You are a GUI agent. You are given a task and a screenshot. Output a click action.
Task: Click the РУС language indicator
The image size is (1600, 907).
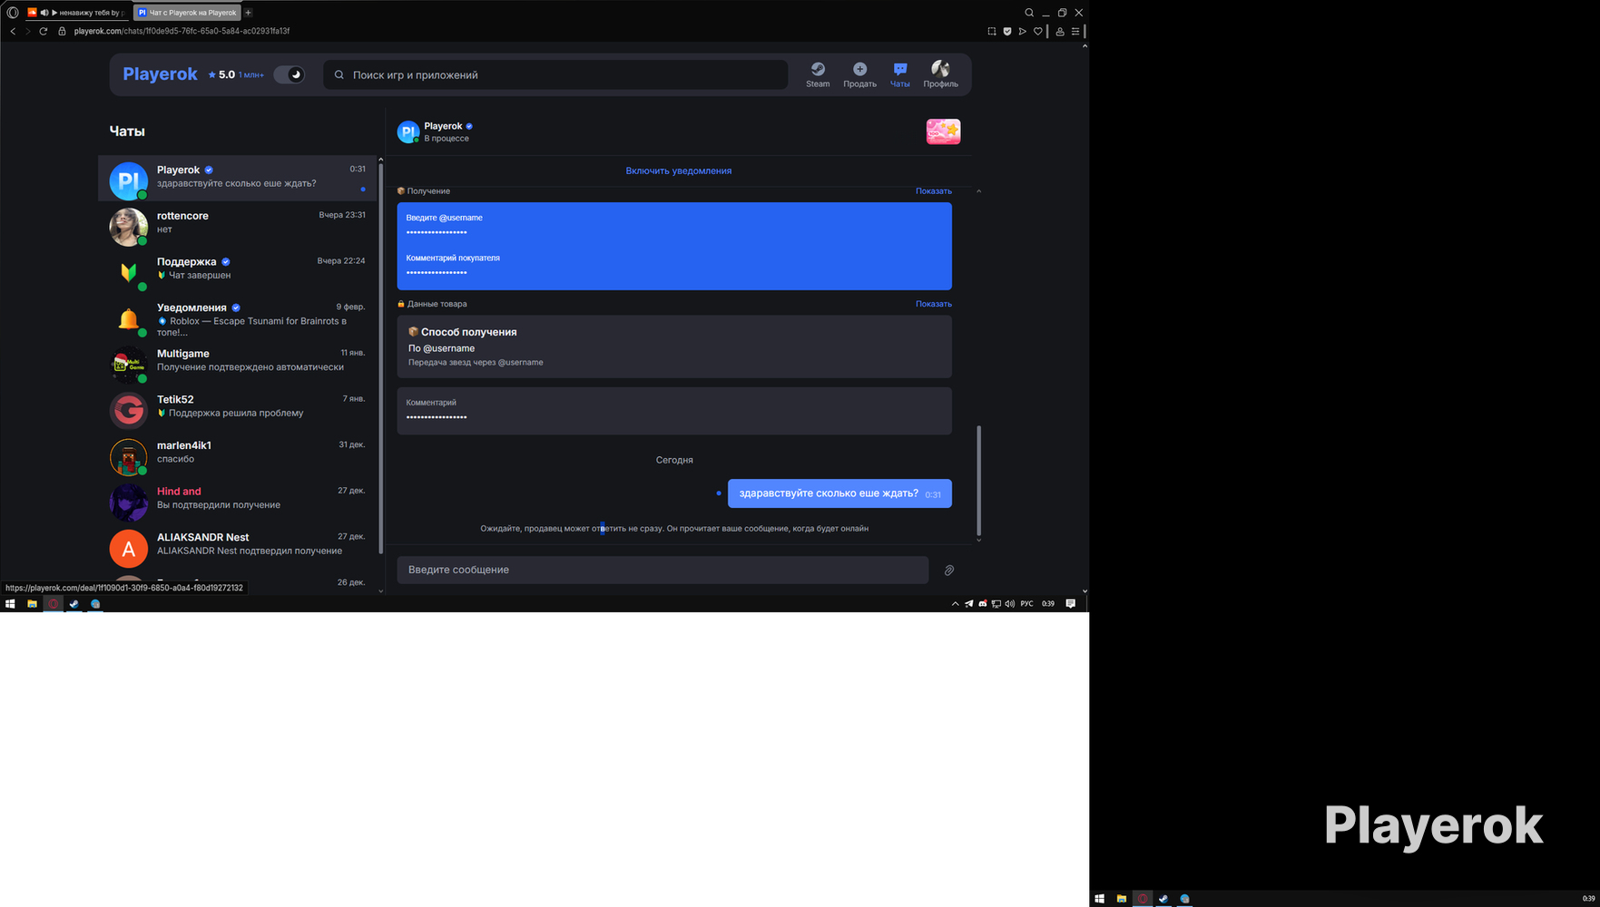[1026, 604]
